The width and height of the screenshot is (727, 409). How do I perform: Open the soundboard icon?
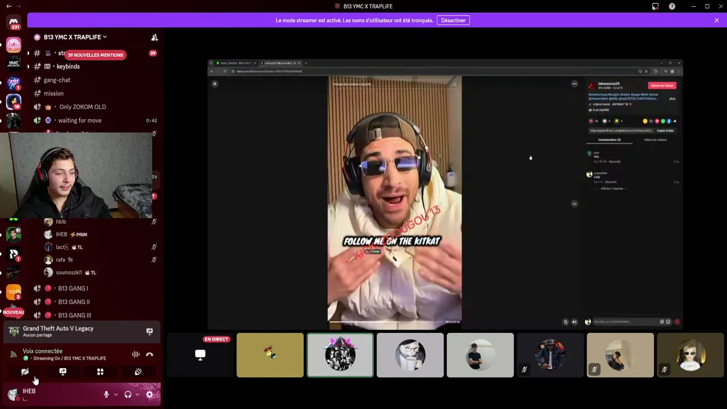(x=138, y=372)
